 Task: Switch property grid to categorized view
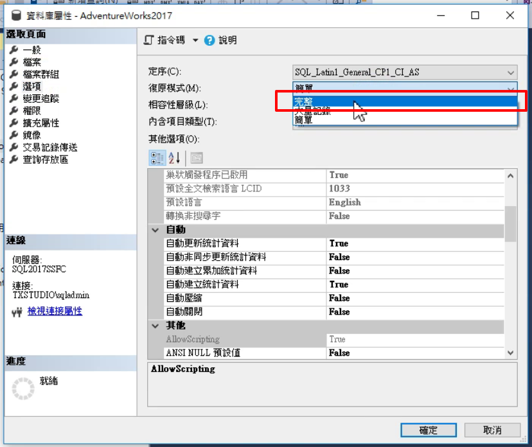157,158
